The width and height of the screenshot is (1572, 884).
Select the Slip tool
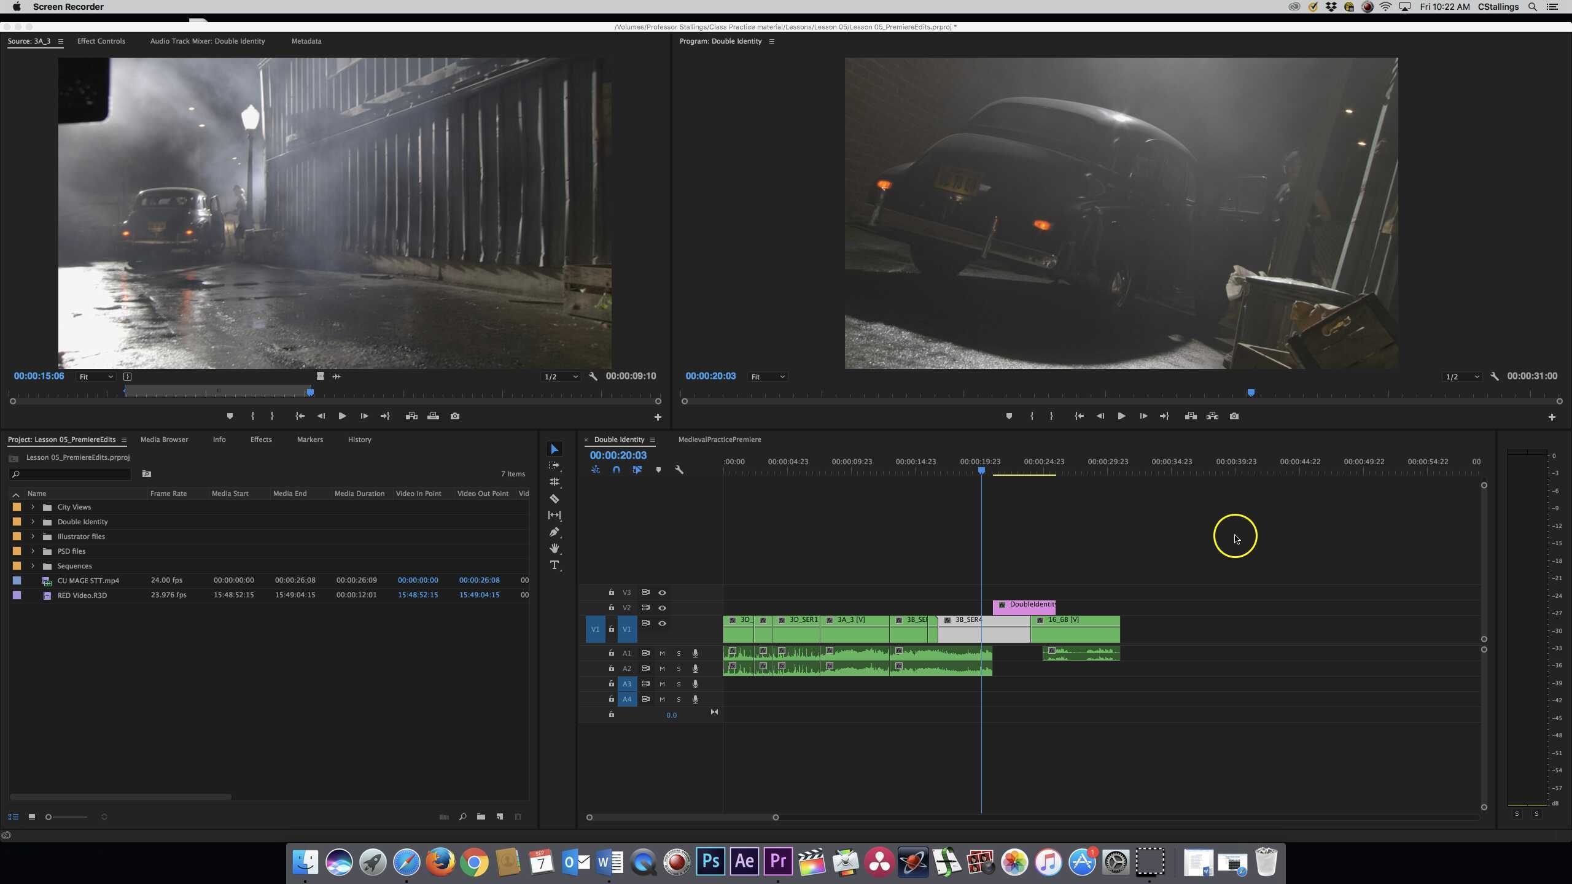tap(554, 515)
